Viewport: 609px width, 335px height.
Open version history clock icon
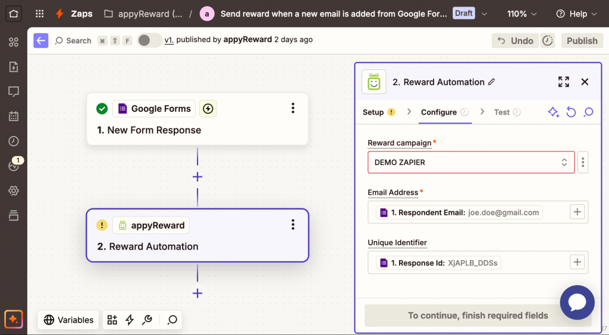[x=547, y=41]
